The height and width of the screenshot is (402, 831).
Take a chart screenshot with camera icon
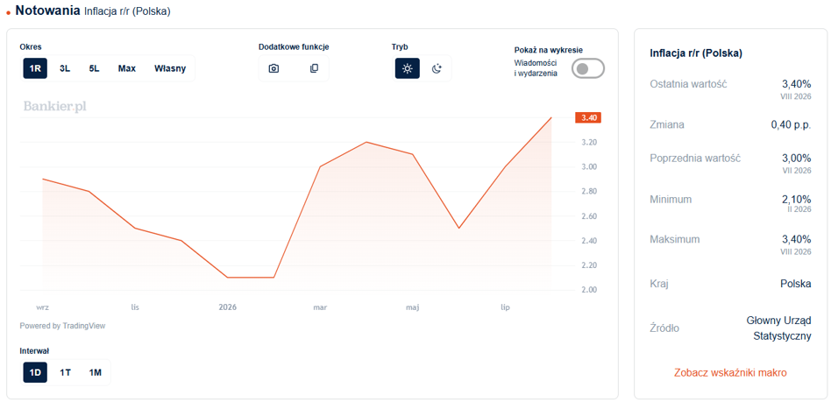273,68
